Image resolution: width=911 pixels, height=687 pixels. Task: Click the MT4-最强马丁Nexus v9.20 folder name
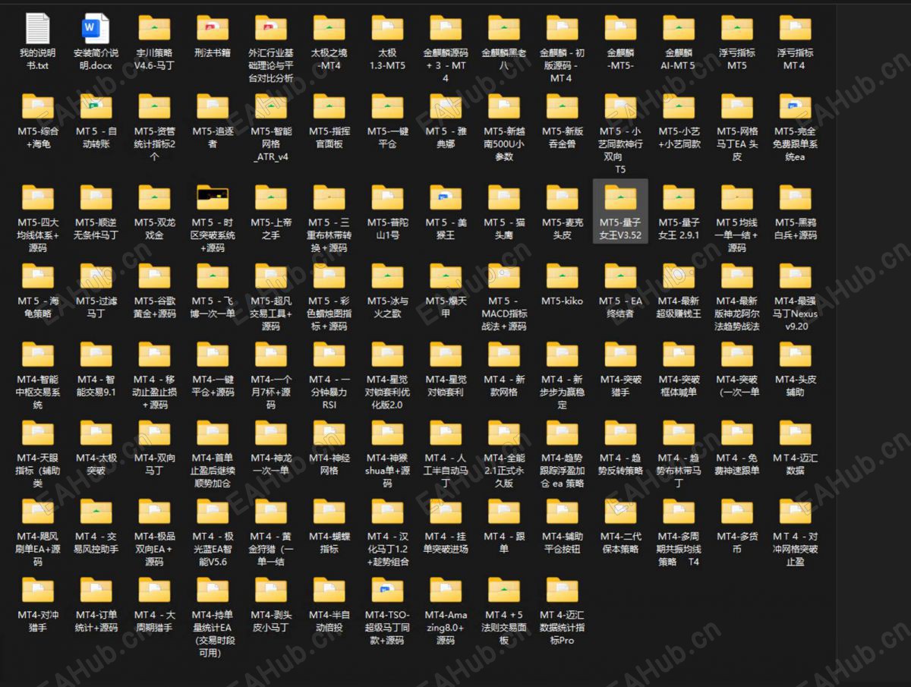795,313
